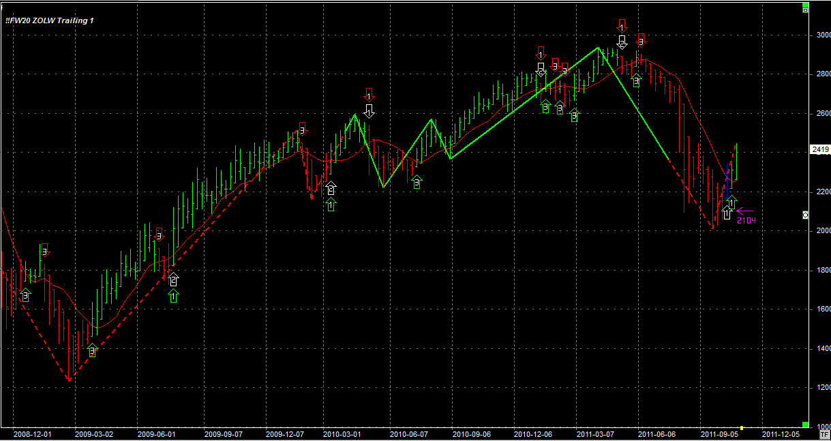Click the 2011-12-05 date label
The image size is (831, 441).
[x=780, y=434]
